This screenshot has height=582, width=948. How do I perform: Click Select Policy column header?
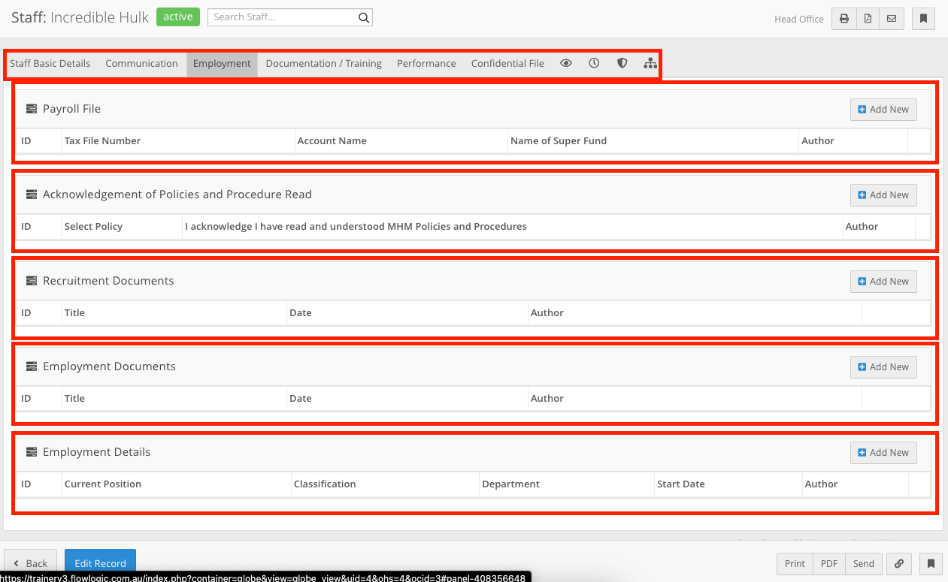[93, 226]
